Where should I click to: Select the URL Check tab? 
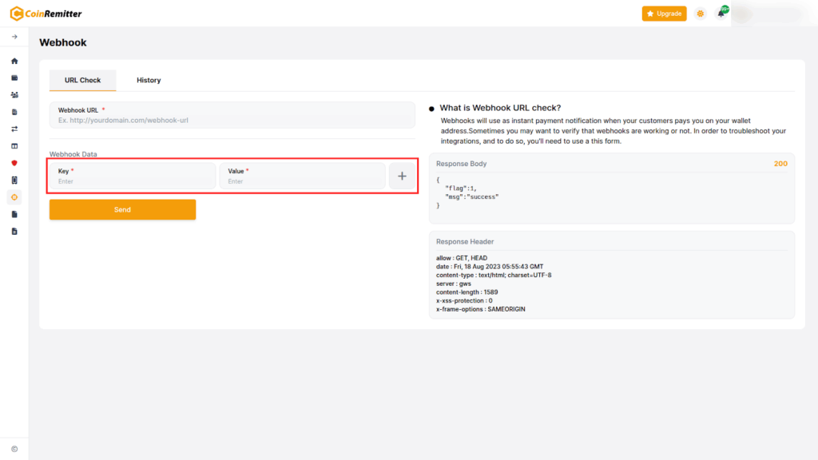pos(83,80)
